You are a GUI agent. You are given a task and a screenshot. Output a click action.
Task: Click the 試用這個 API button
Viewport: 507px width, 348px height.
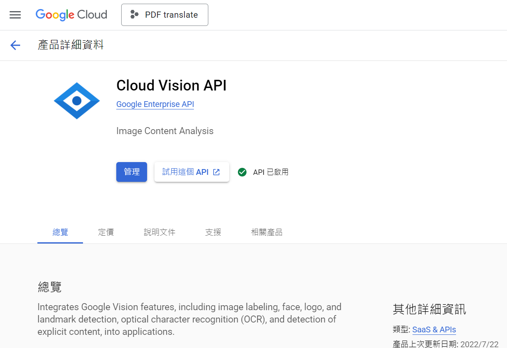point(191,172)
